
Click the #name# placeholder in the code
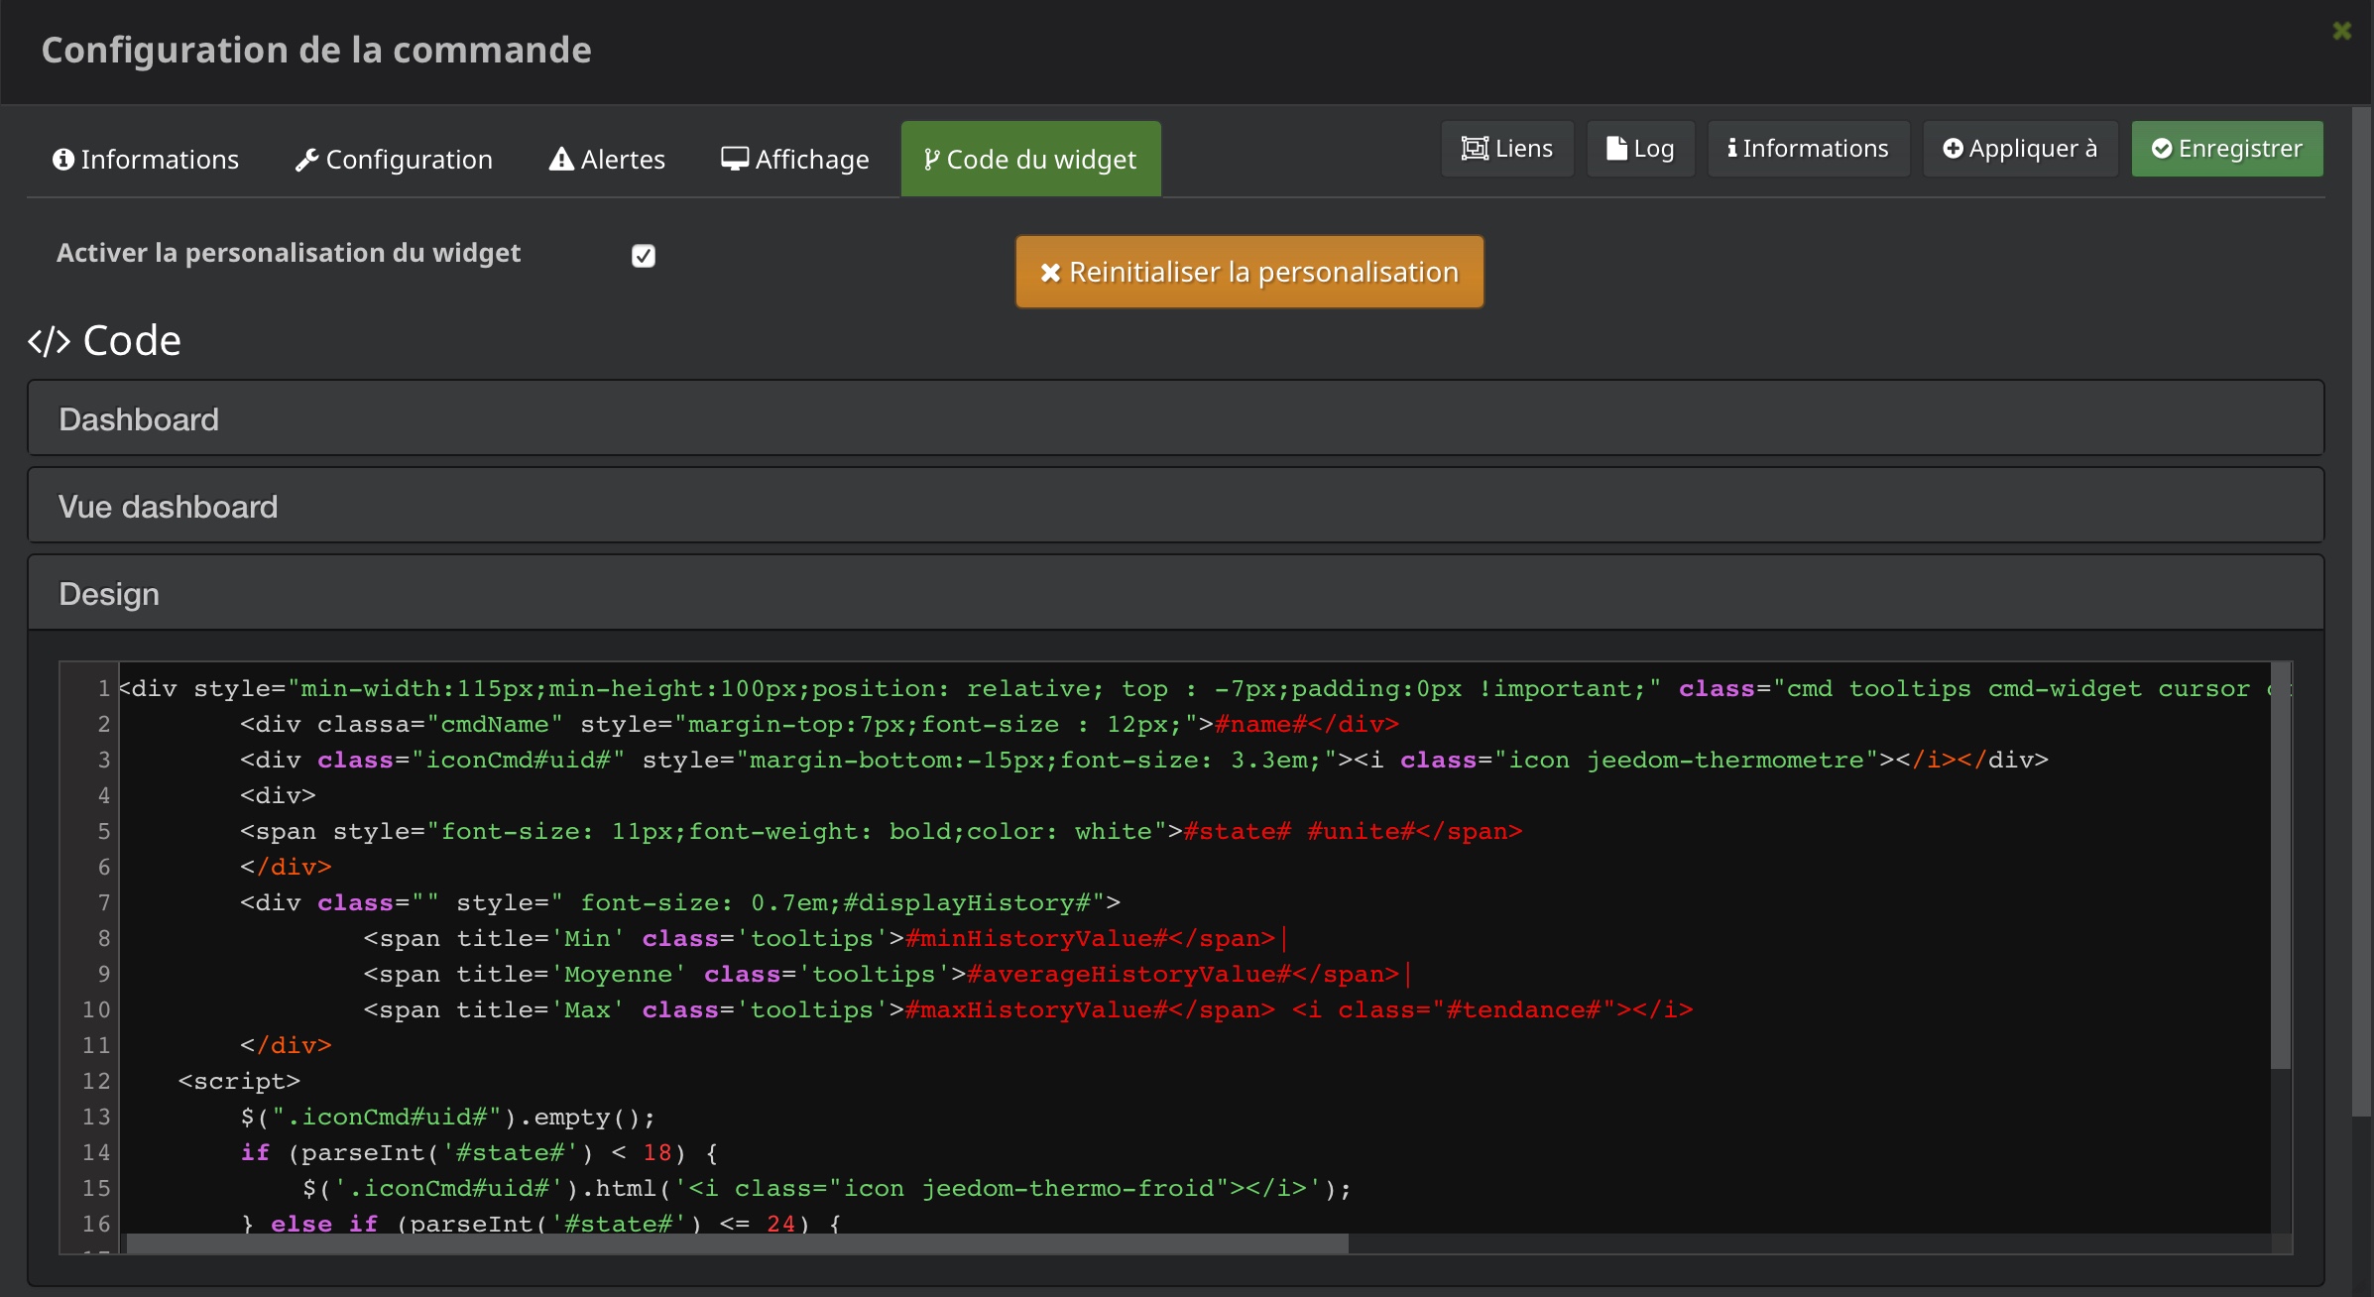point(1261,724)
